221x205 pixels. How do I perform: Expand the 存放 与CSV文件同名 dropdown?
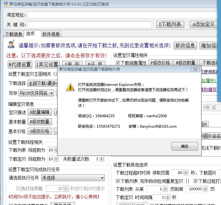[36, 93]
